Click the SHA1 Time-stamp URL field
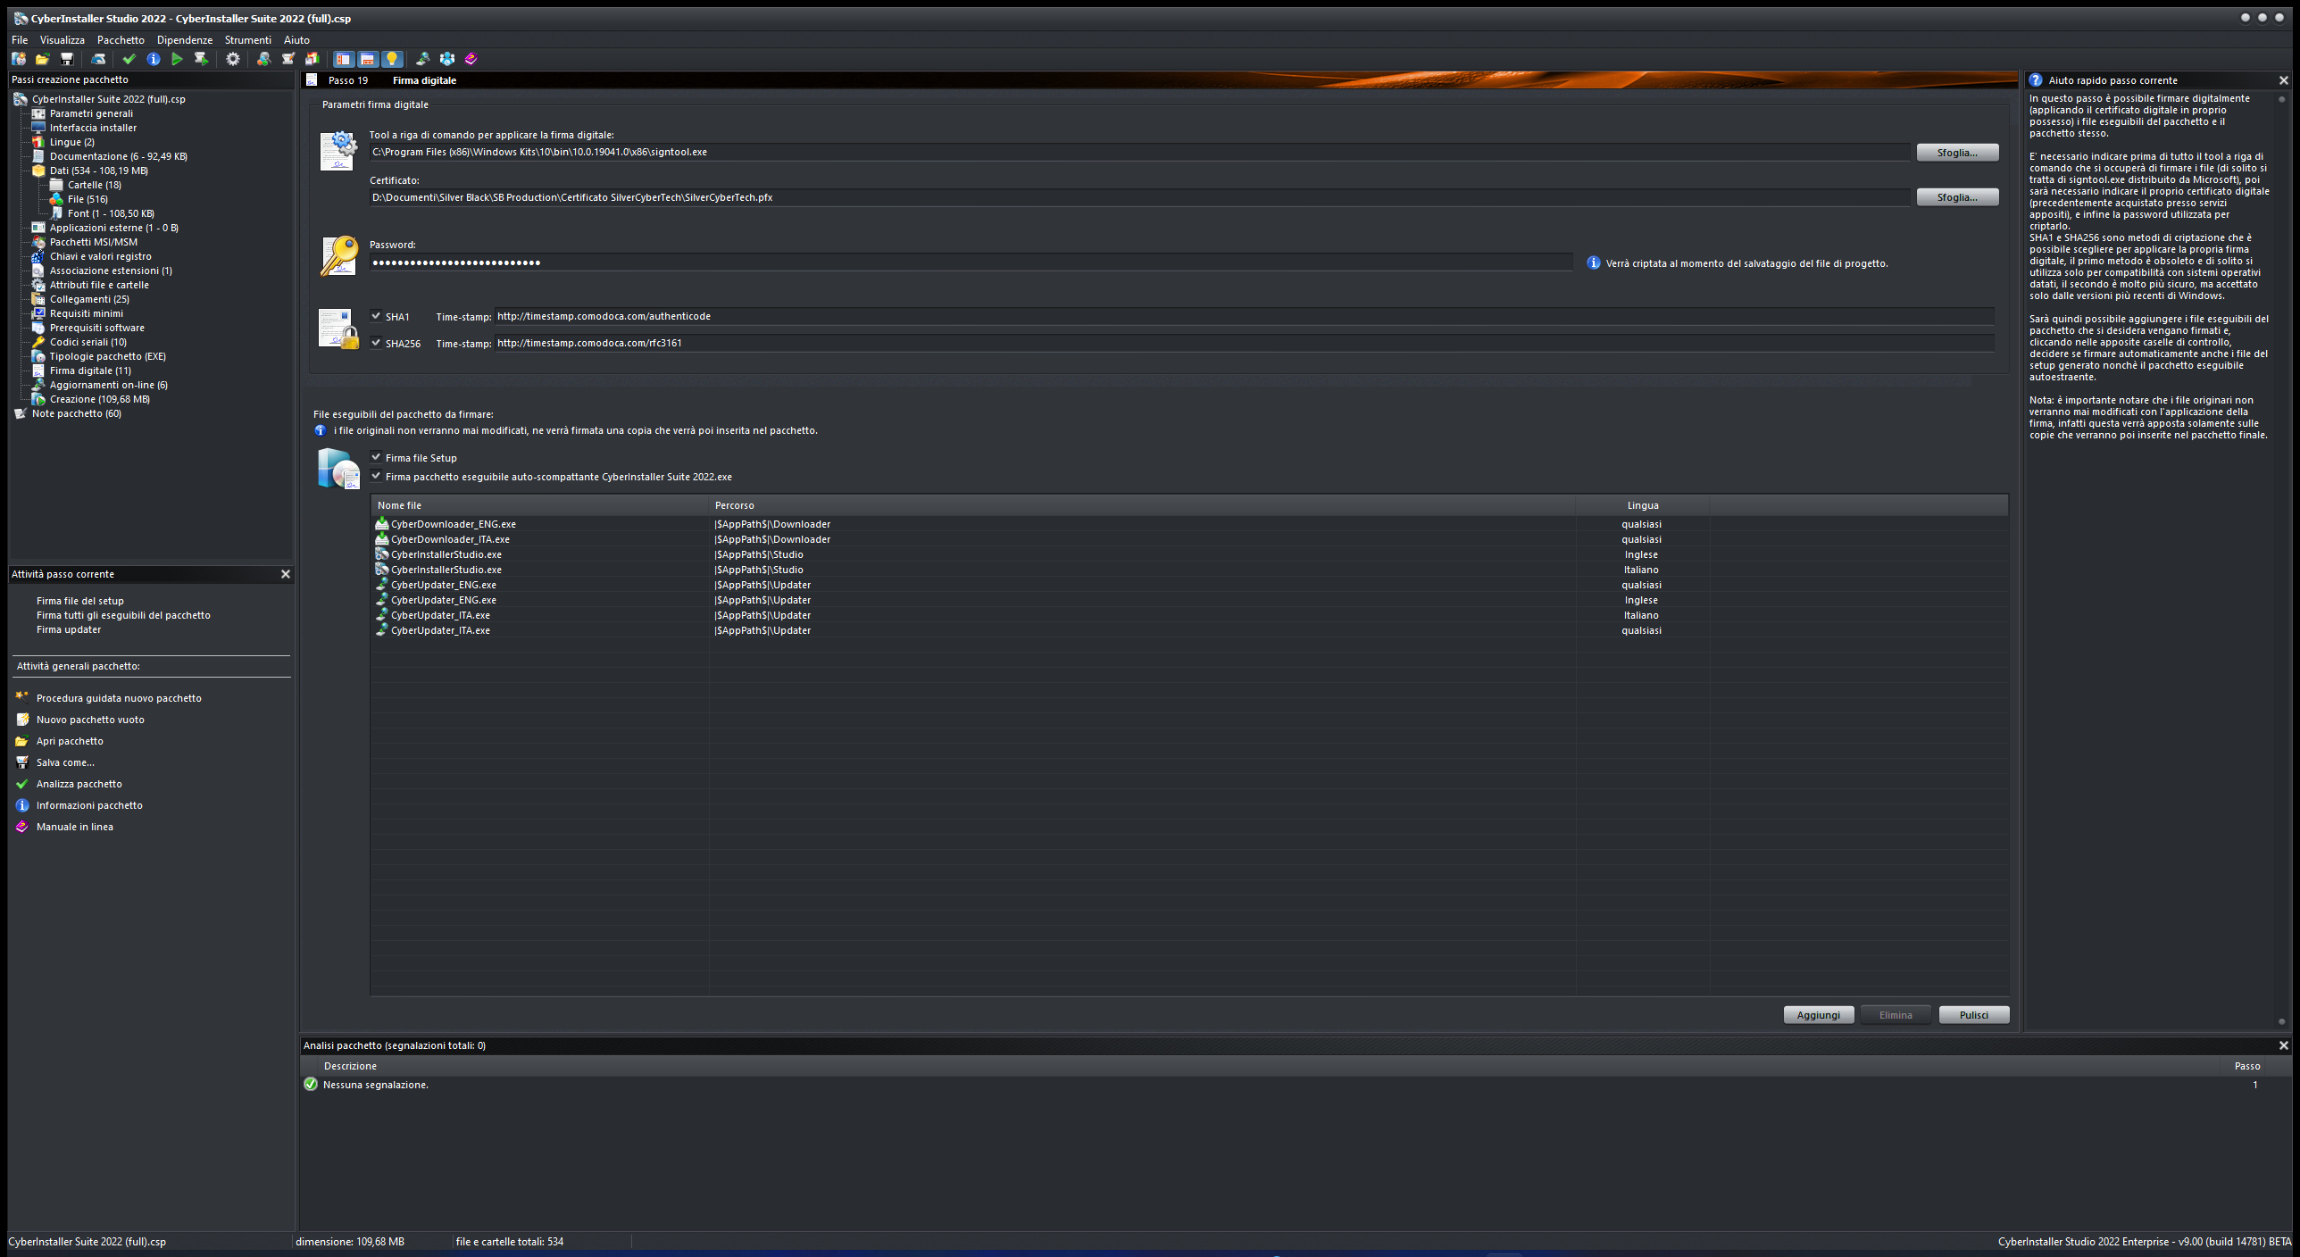 (1245, 316)
